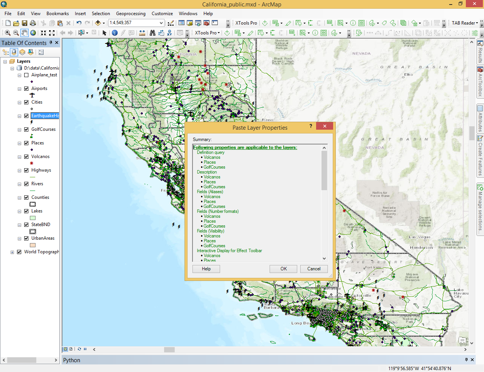Open the Windows menu
Screen dimensions: 484x372
(x=188, y=14)
